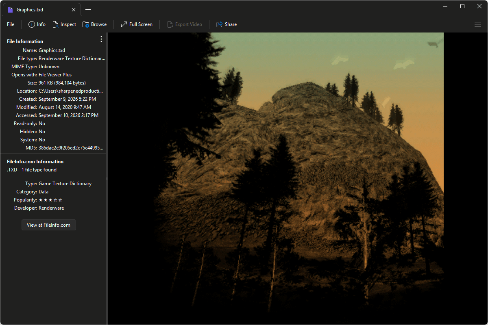Select the File type value Renderware Texture Dictionary

pyautogui.click(x=72, y=58)
